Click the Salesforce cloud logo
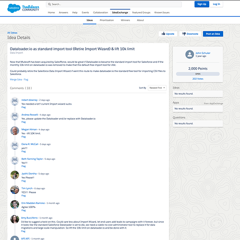The width and height of the screenshot is (240, 240). pyautogui.click(x=14, y=8)
